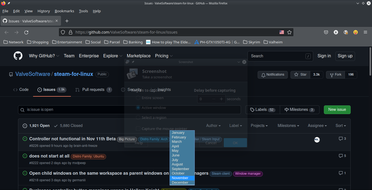Click the smiley emoji extension icon
Screen dimensions: 372x190
coord(356,32)
